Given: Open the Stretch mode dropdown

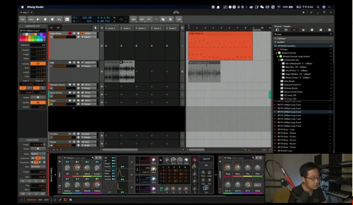Looking at the screenshot, I should tap(38, 154).
